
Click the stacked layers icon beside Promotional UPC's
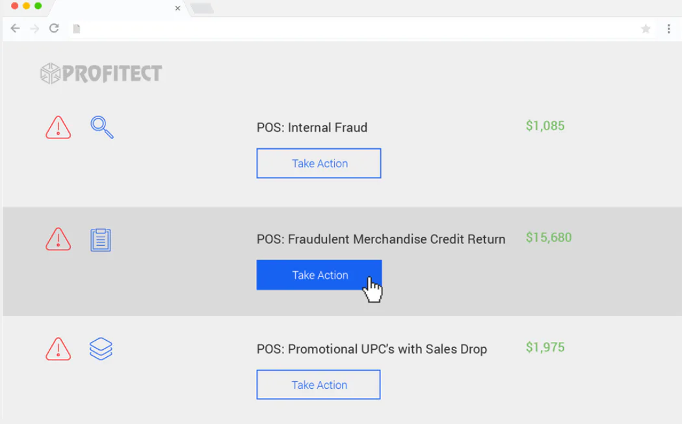point(101,349)
